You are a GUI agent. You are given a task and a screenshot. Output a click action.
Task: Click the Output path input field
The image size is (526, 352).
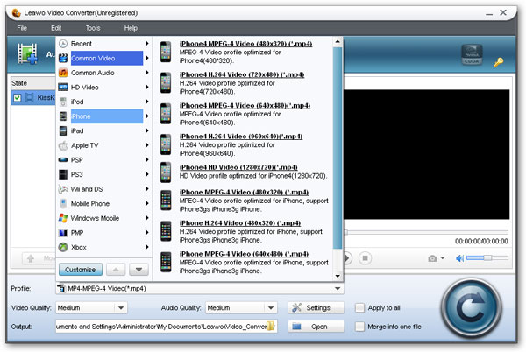(167, 327)
